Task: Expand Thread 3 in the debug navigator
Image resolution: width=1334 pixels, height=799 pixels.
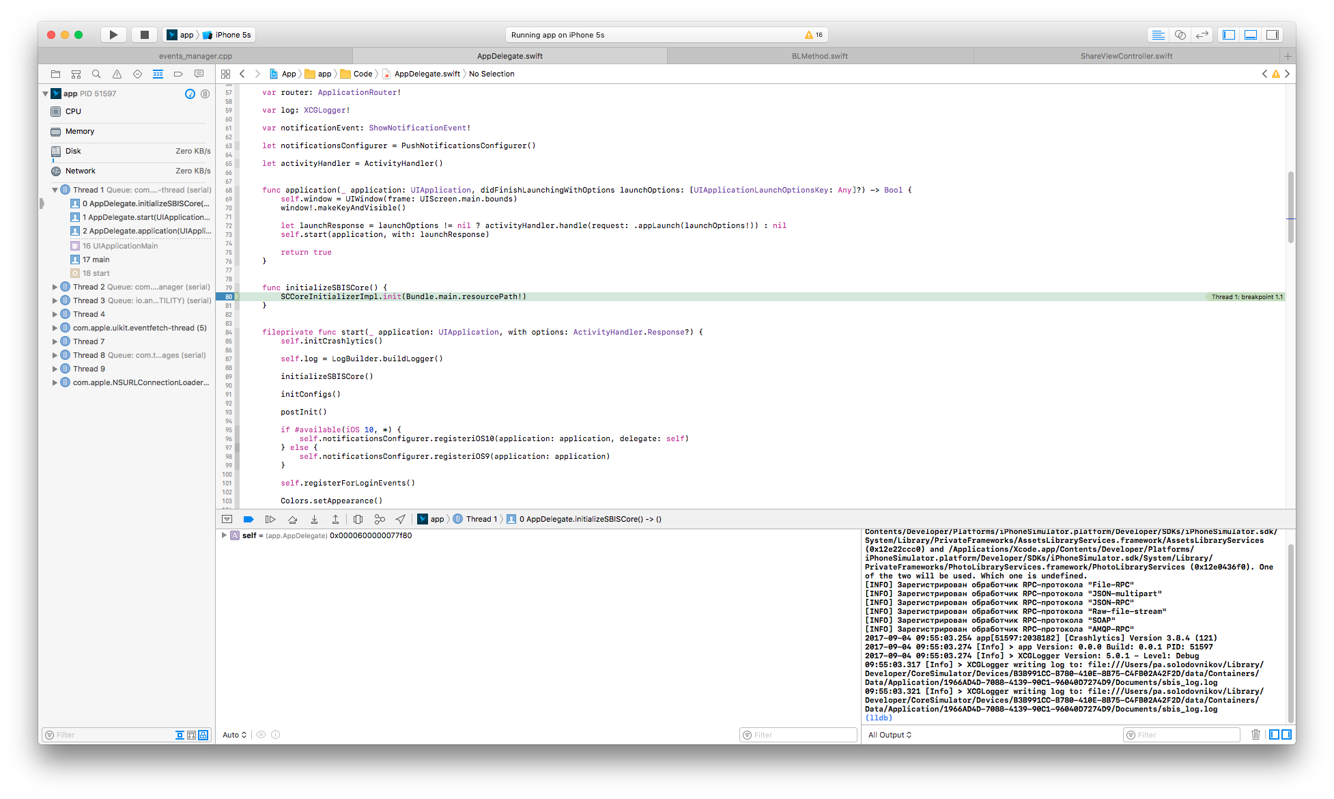Action: coord(54,300)
